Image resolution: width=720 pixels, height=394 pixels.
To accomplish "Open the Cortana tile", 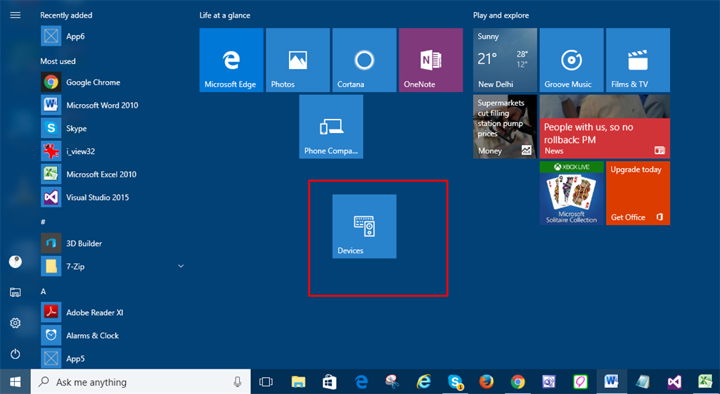I will tap(364, 61).
